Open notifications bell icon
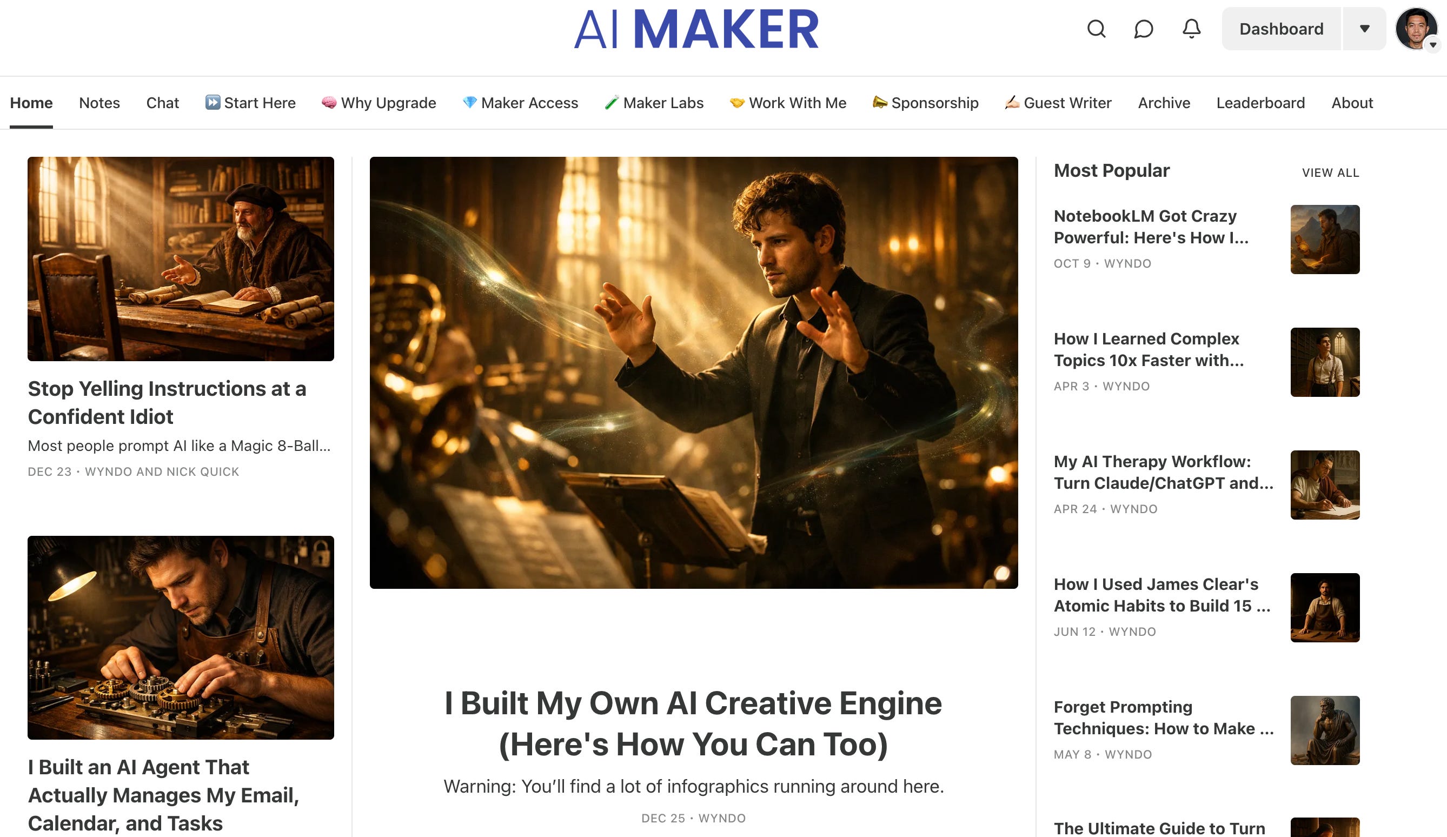Image resolution: width=1447 pixels, height=837 pixels. click(1191, 29)
